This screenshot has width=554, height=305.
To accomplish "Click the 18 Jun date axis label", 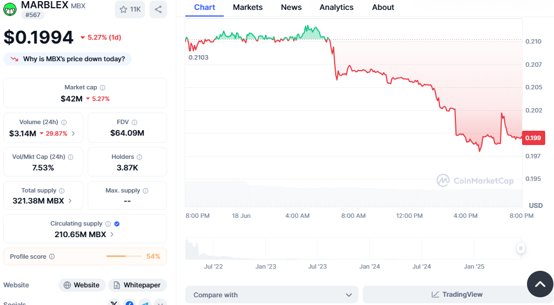I will (241, 216).
